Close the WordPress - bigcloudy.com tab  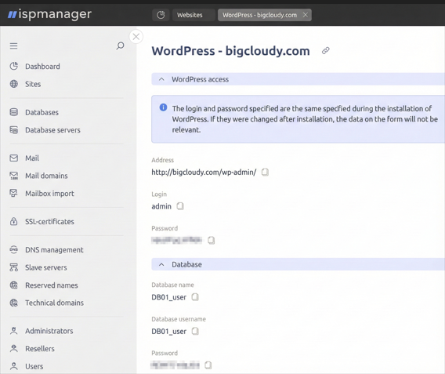pyautogui.click(x=306, y=15)
